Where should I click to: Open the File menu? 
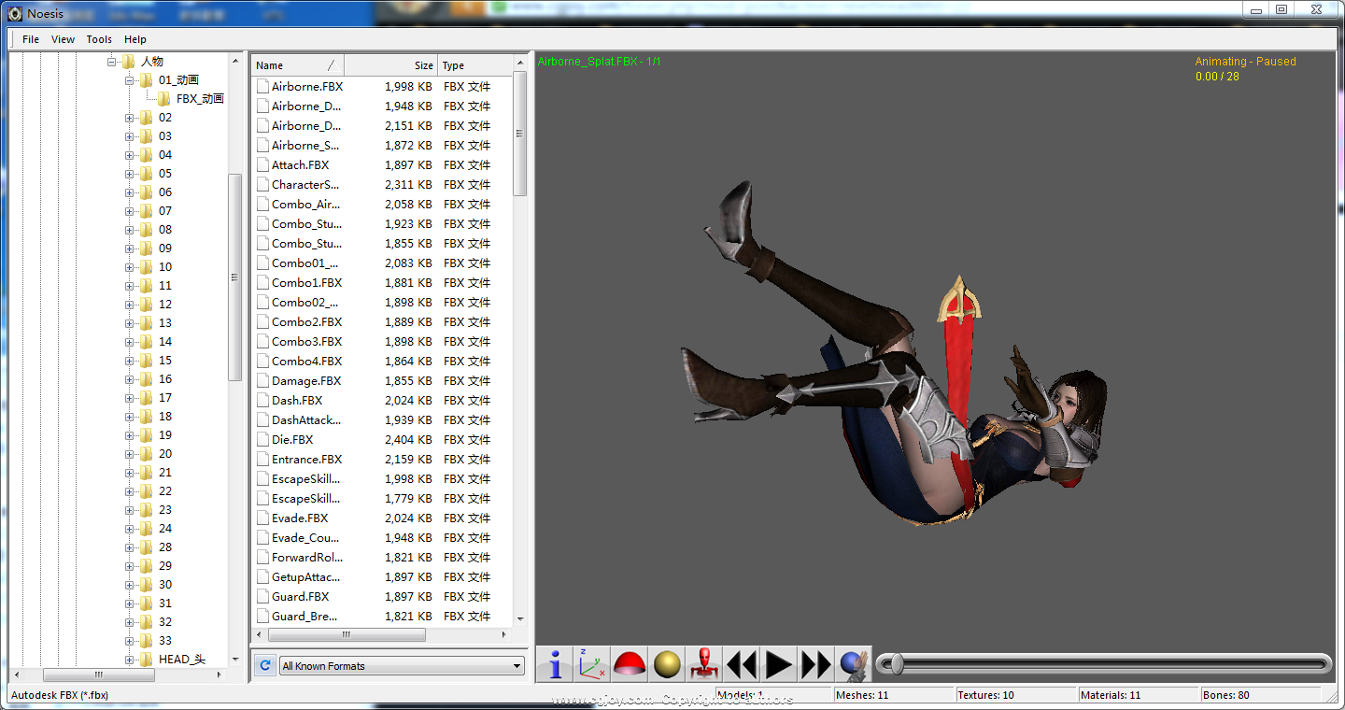31,39
